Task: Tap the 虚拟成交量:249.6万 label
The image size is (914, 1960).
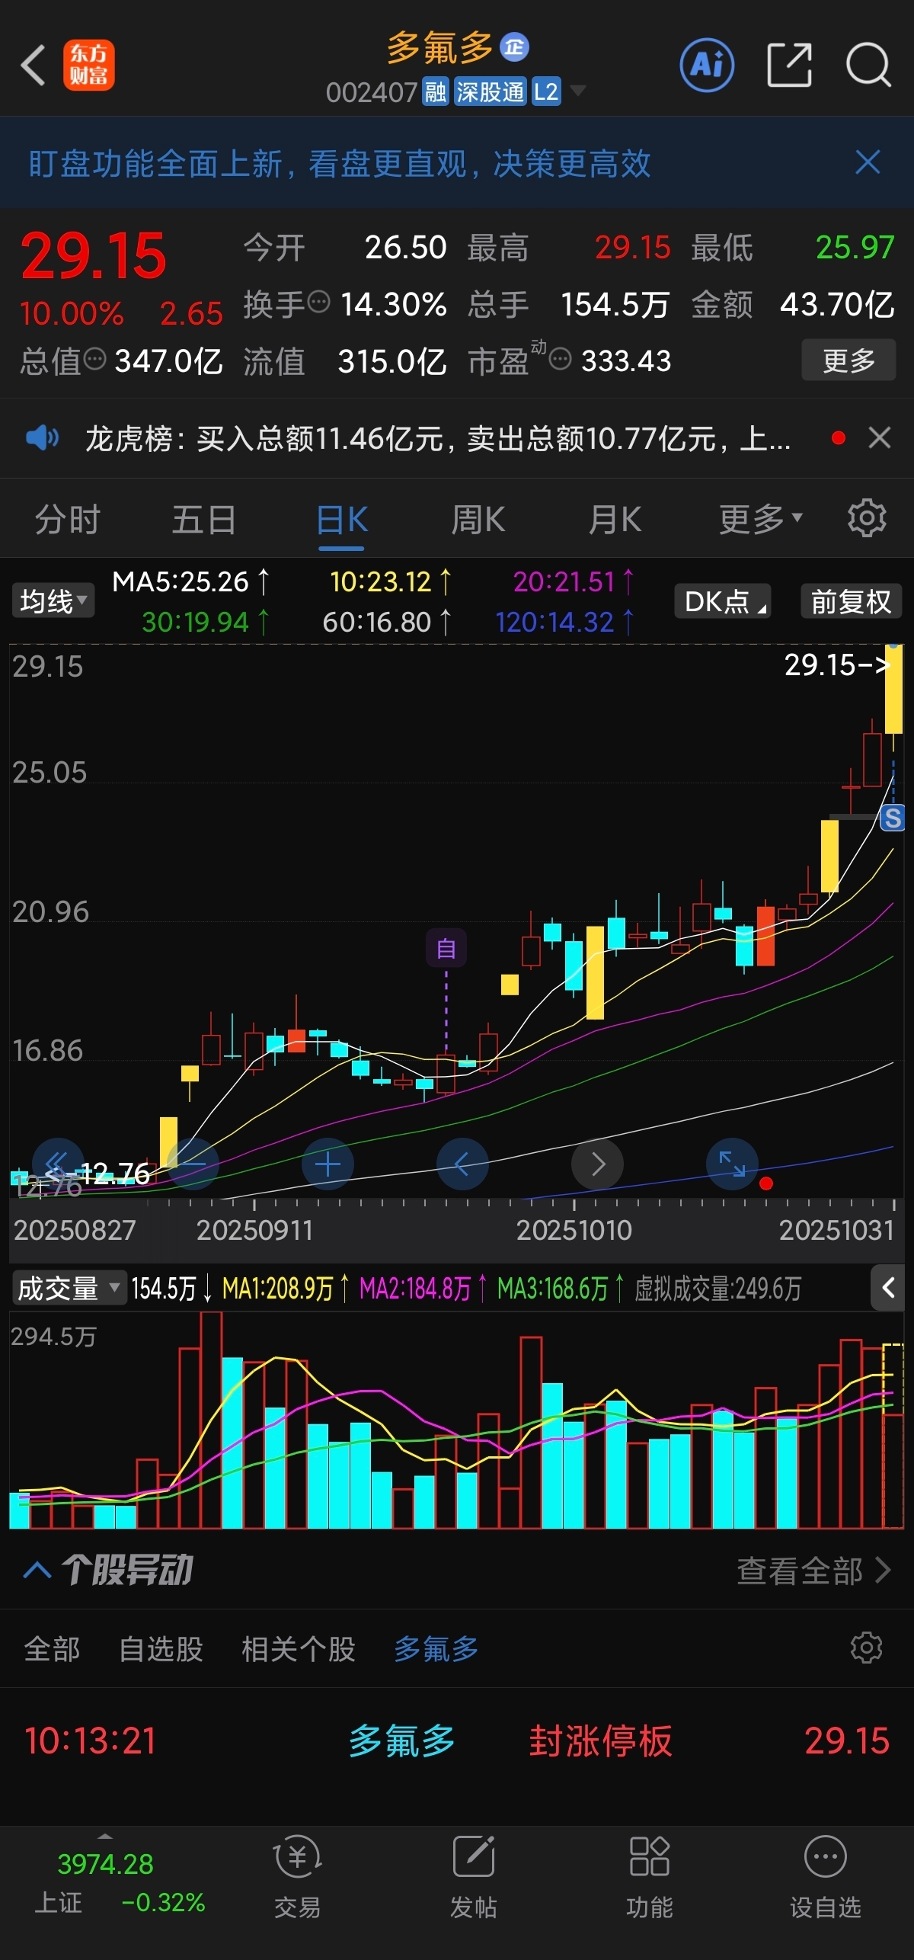Action: [717, 1289]
